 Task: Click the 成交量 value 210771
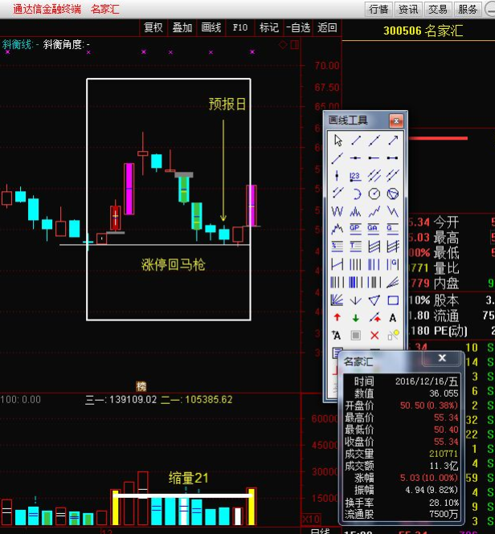[x=444, y=454]
